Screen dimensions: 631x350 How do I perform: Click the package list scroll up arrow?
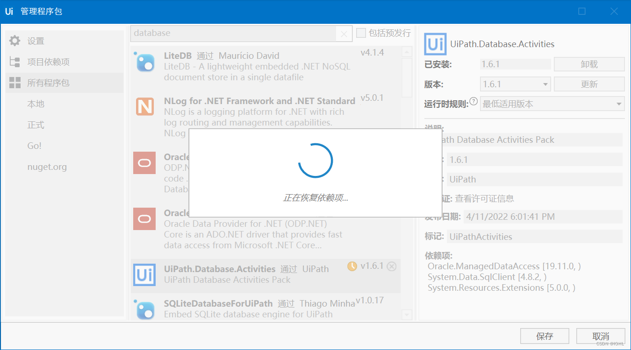tap(406, 52)
